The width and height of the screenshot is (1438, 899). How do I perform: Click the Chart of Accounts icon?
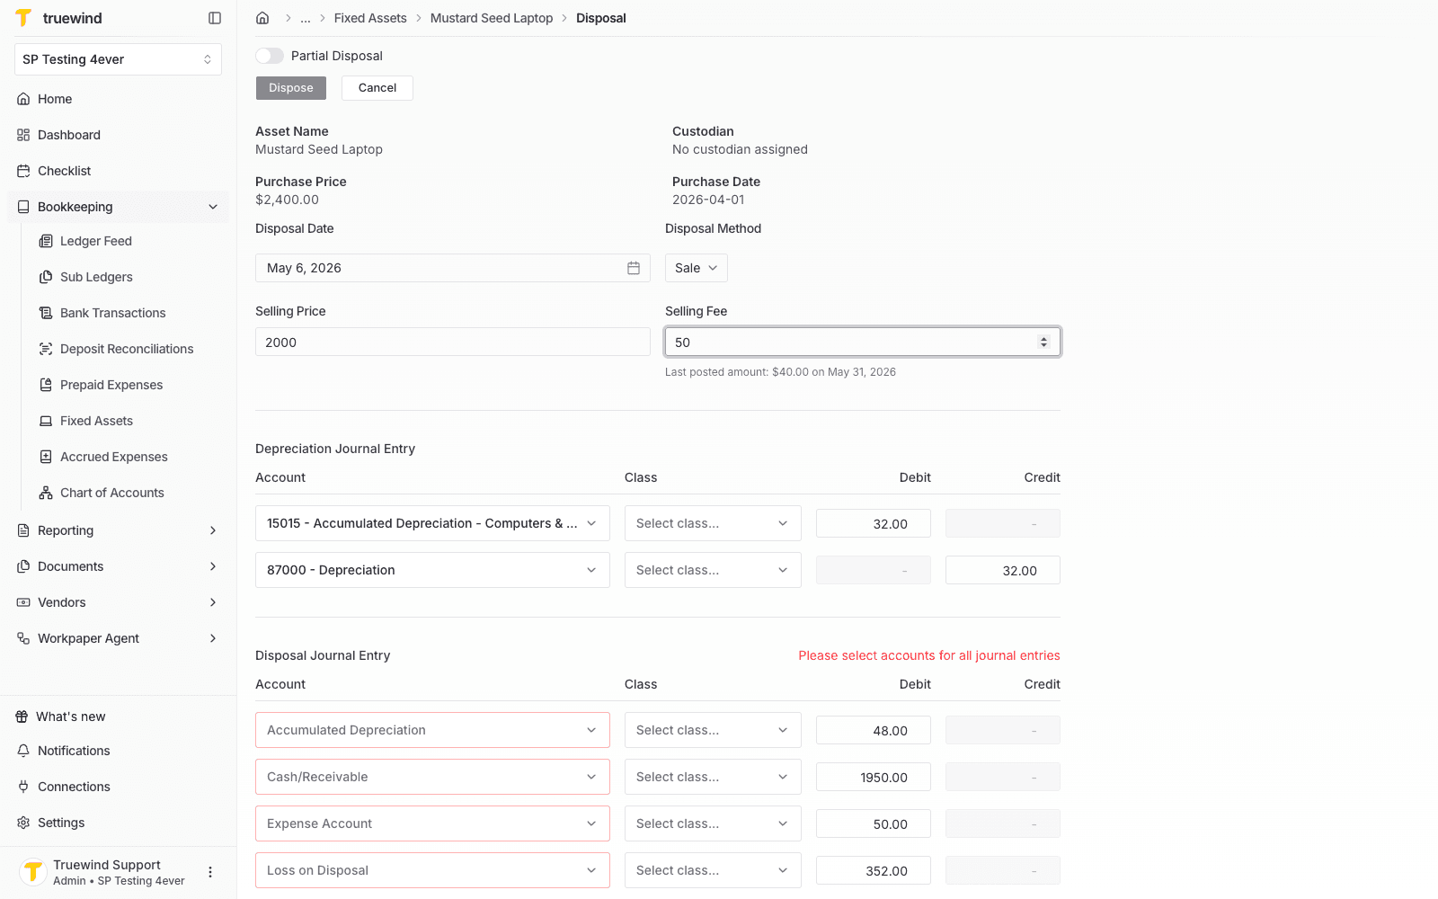point(46,493)
